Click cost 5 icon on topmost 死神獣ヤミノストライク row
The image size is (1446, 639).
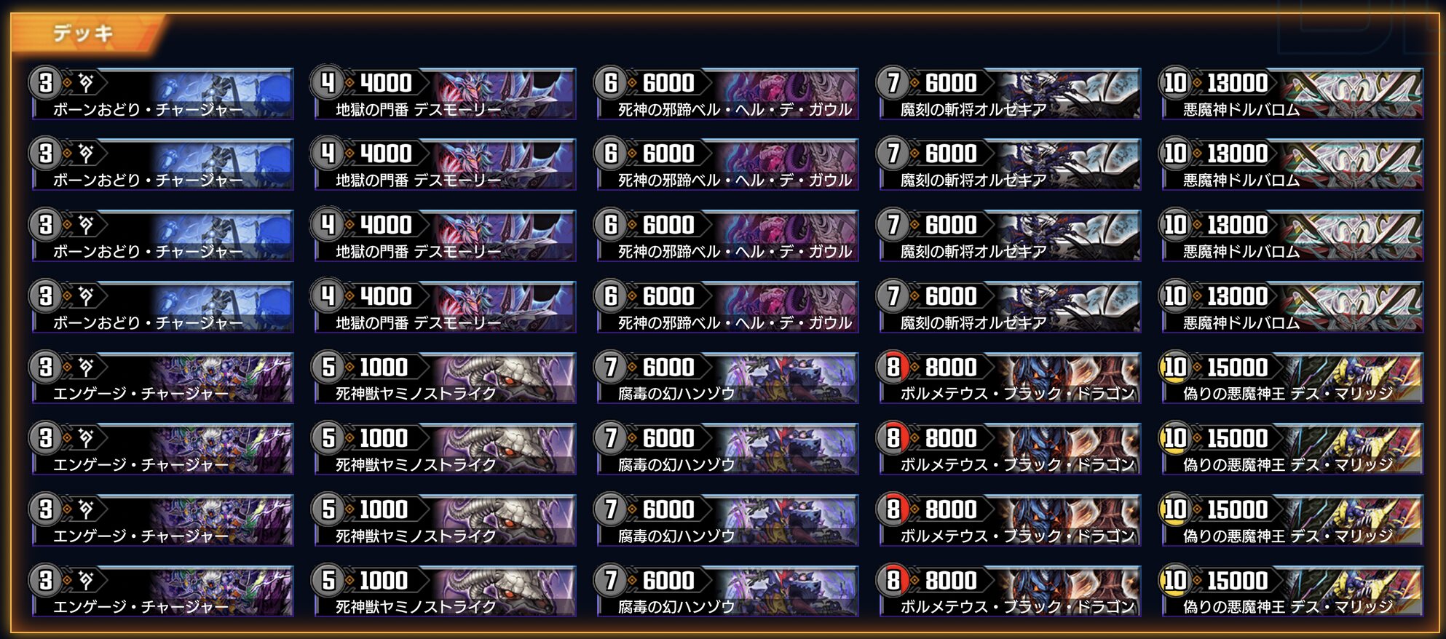click(x=328, y=368)
